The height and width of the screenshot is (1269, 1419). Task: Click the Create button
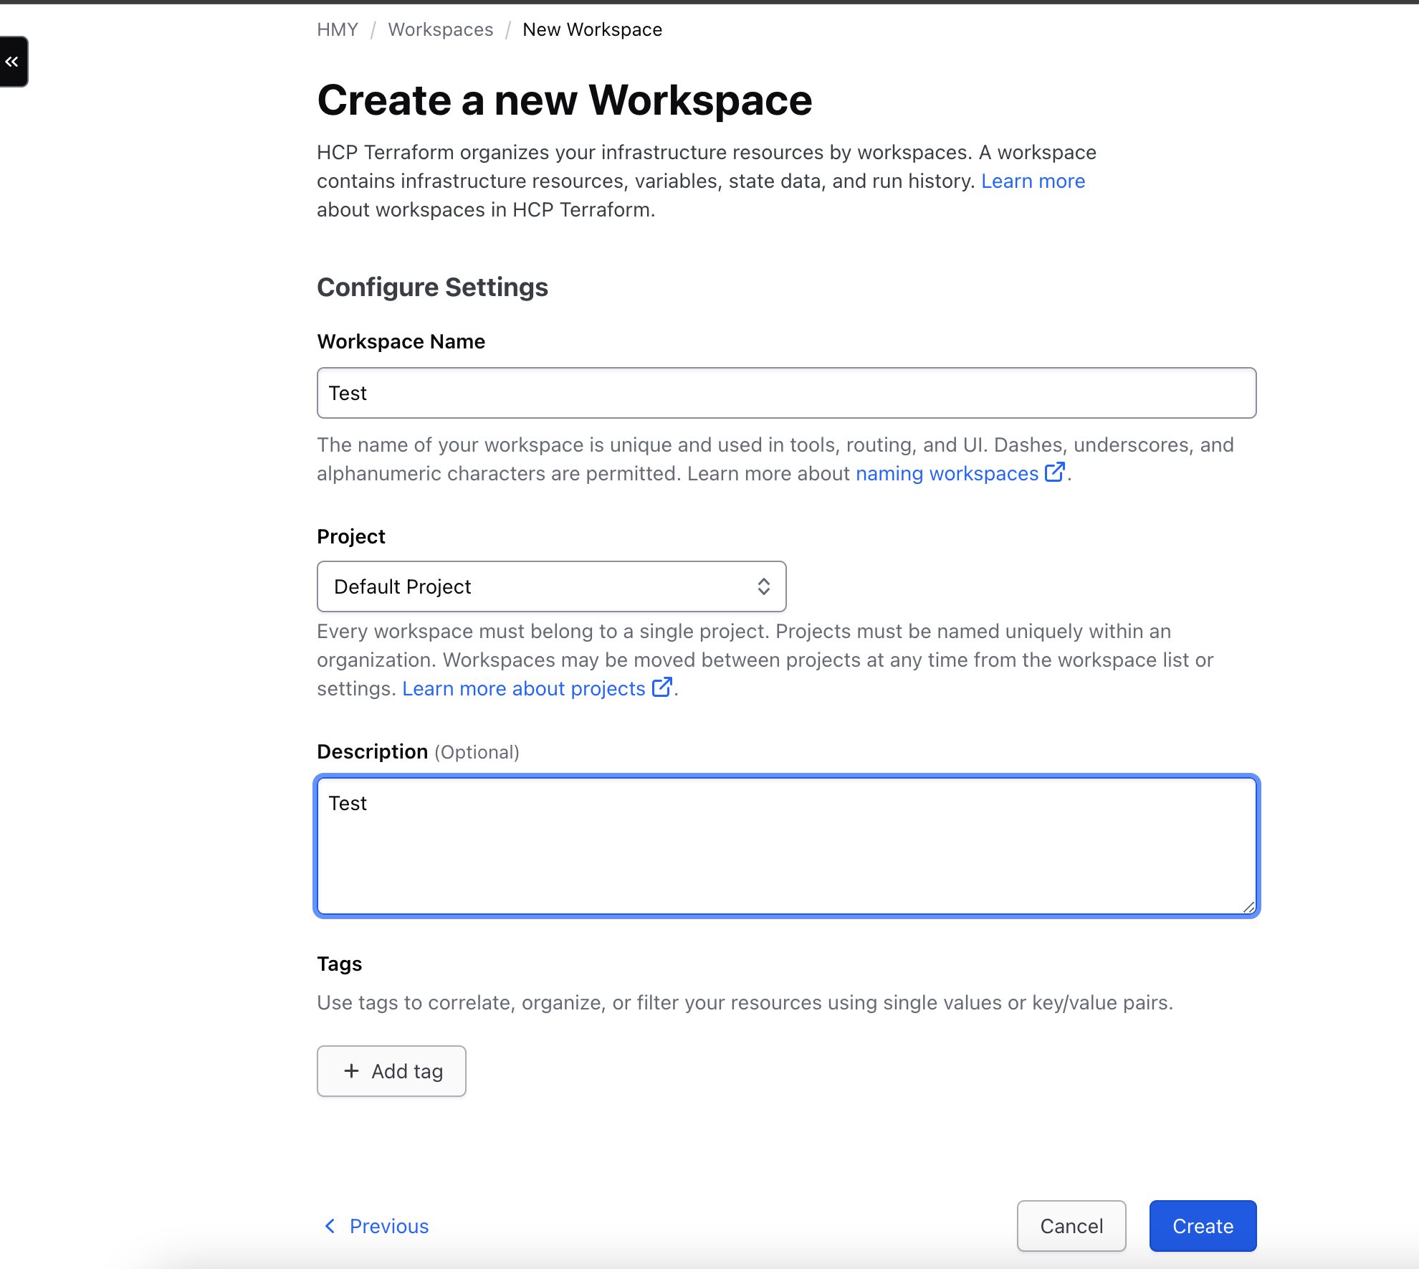point(1203,1226)
